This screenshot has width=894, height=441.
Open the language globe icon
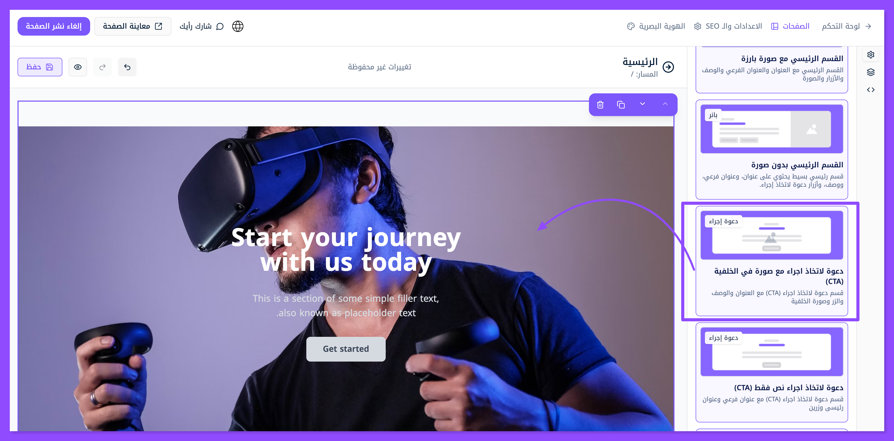[x=238, y=26]
